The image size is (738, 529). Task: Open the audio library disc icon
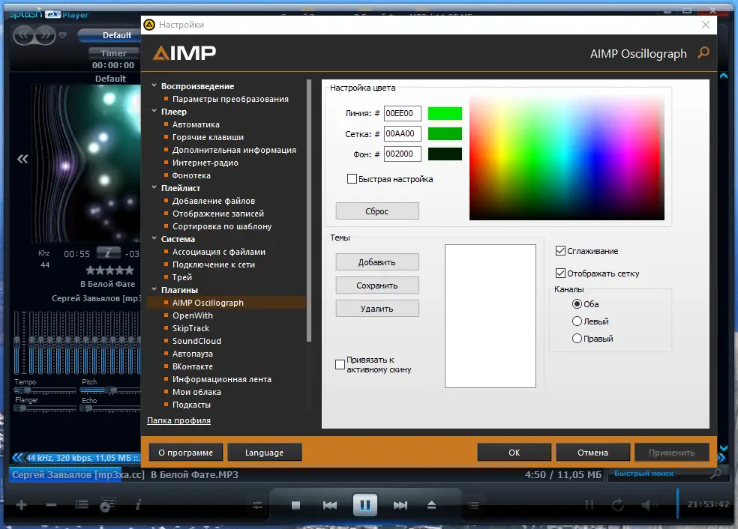(x=108, y=505)
